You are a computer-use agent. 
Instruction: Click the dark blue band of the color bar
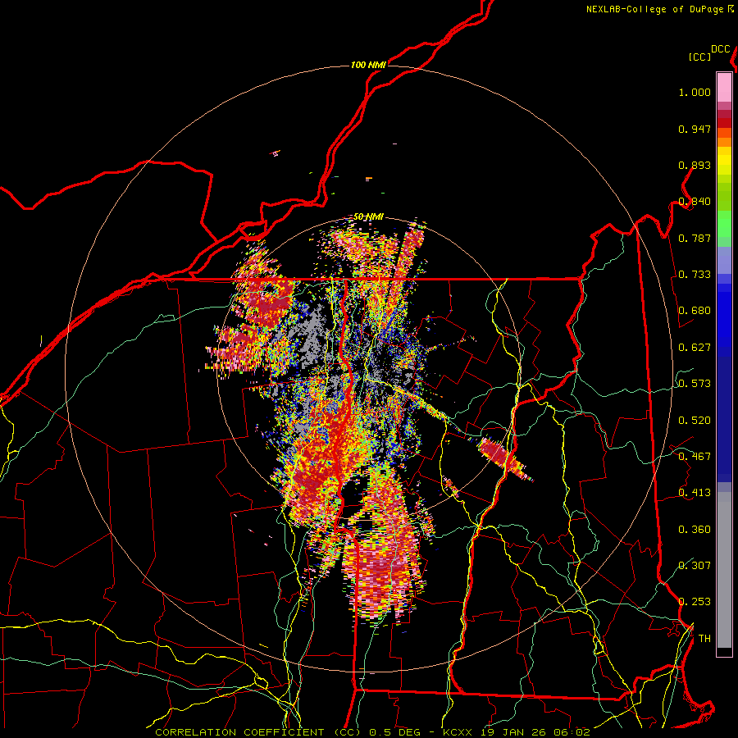click(724, 419)
